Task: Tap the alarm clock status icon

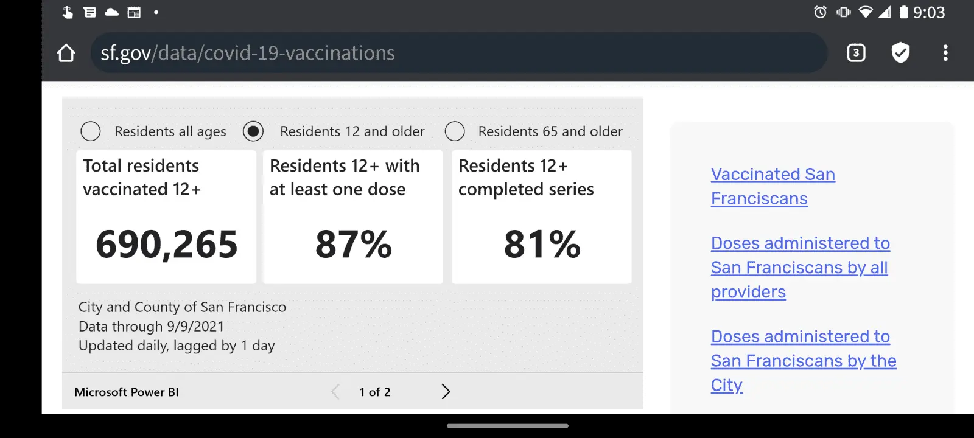Action: click(820, 12)
